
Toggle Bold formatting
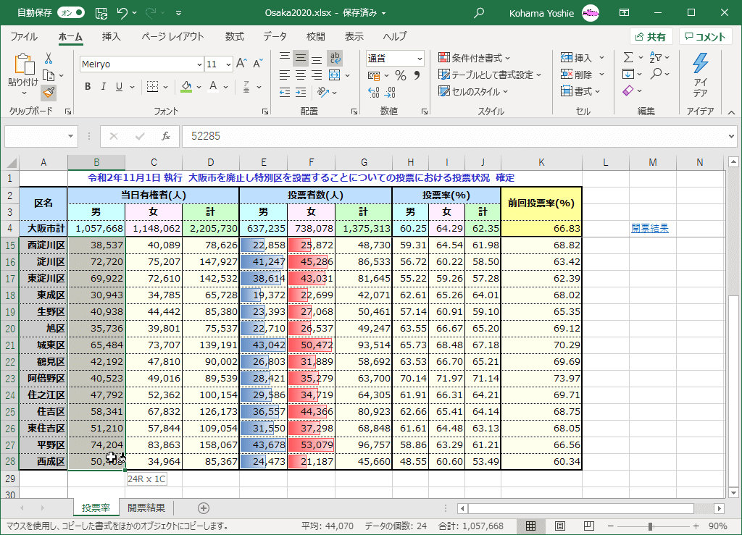88,87
